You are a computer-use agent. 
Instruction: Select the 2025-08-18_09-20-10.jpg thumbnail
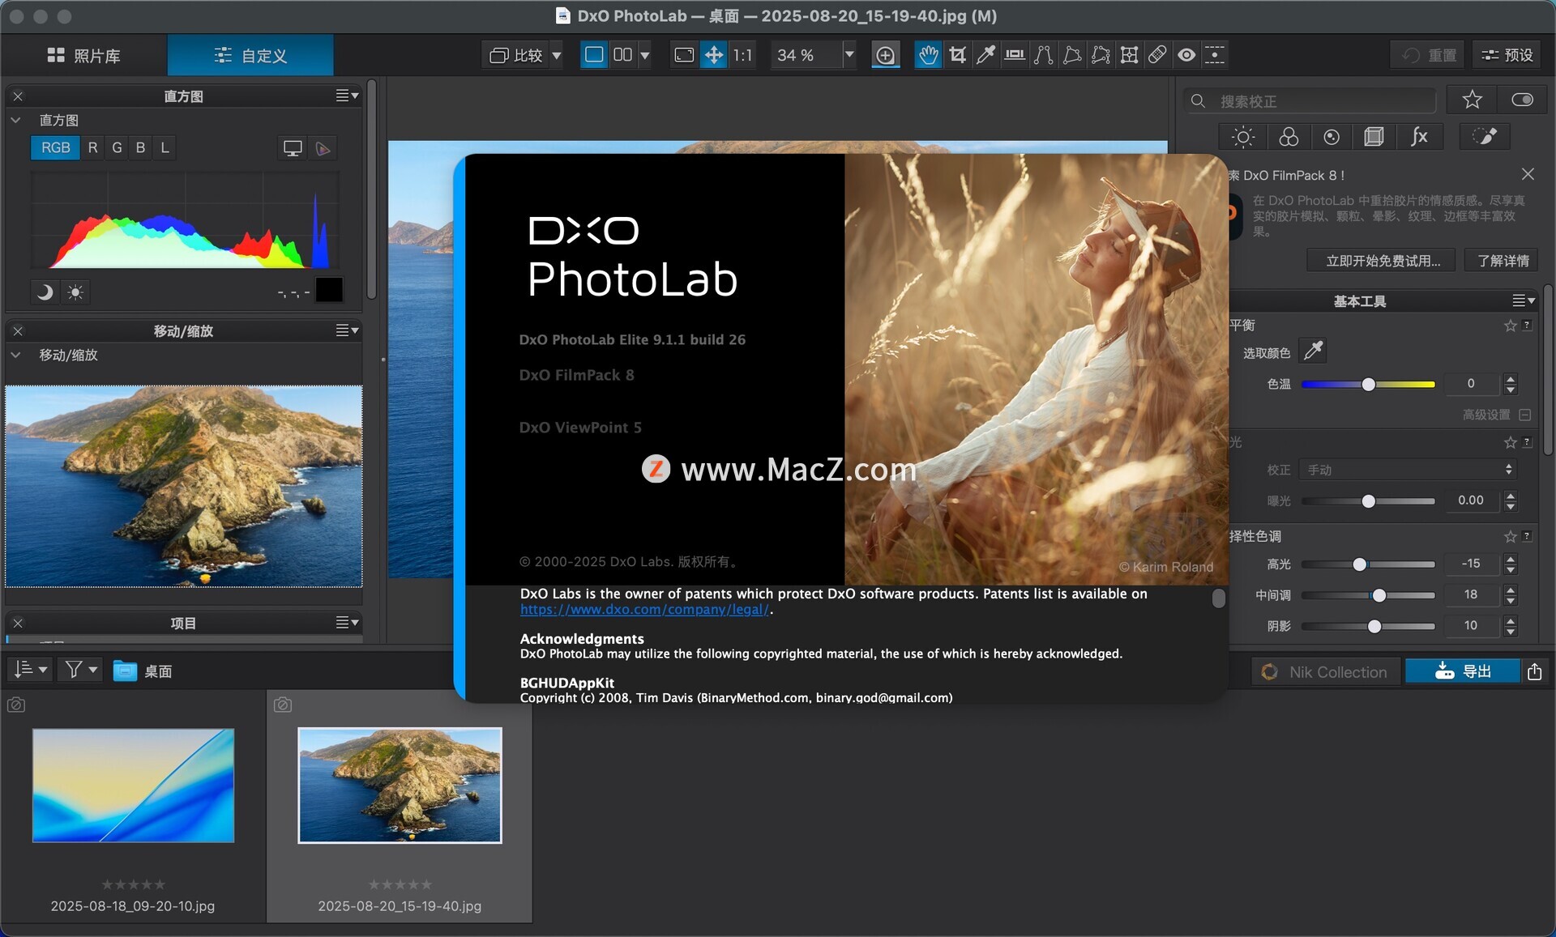(x=133, y=786)
